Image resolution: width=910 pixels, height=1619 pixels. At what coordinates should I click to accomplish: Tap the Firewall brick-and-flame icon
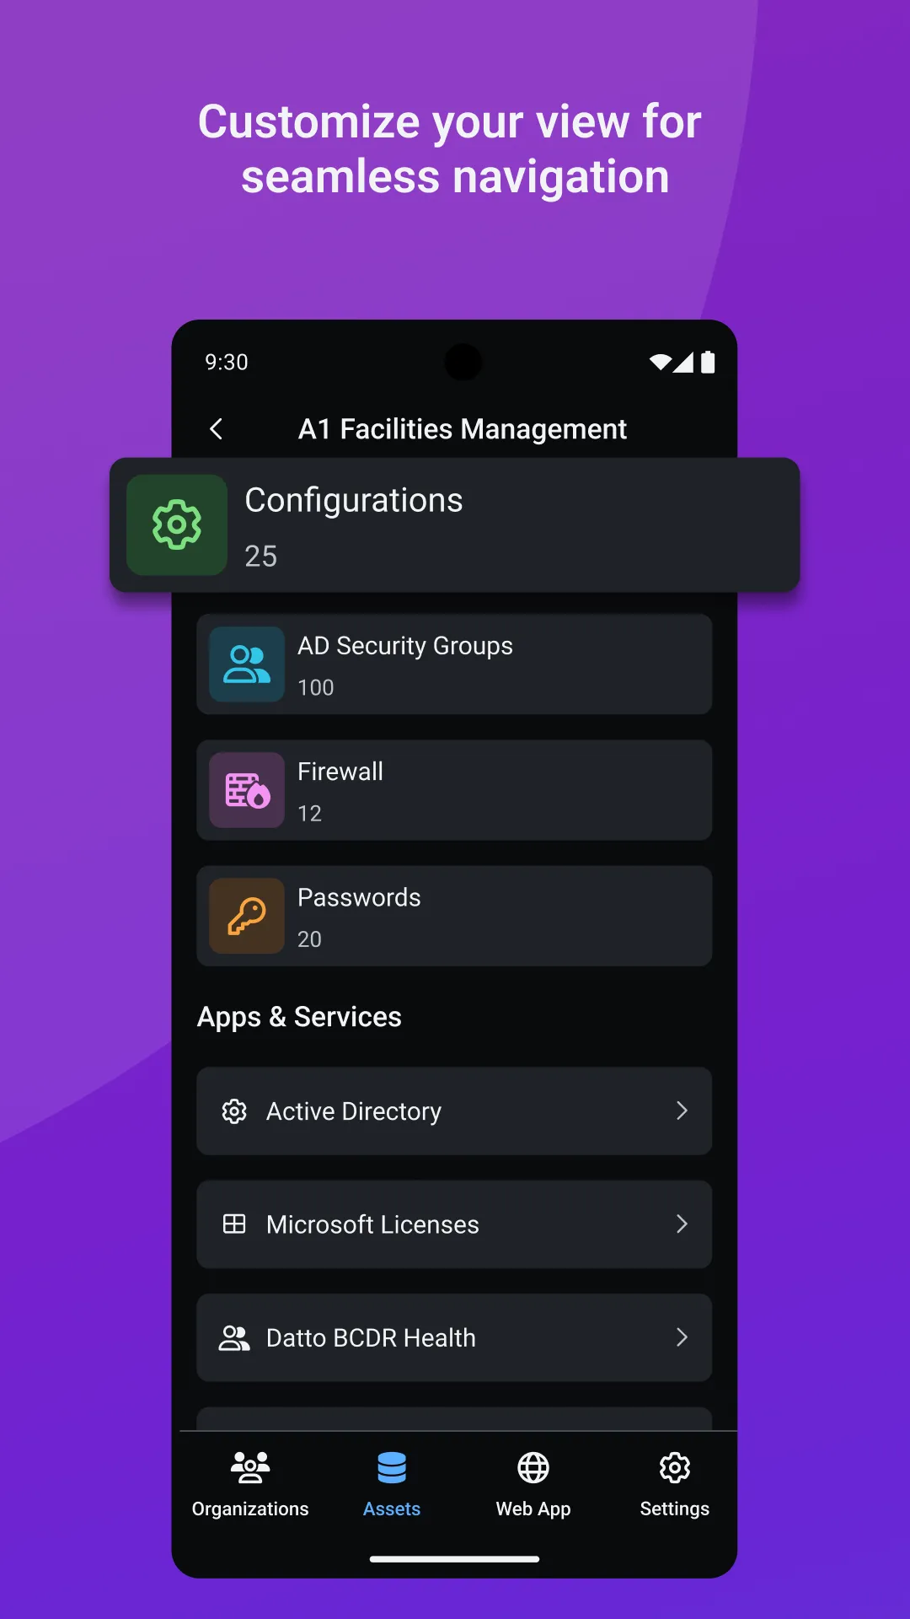click(x=247, y=790)
